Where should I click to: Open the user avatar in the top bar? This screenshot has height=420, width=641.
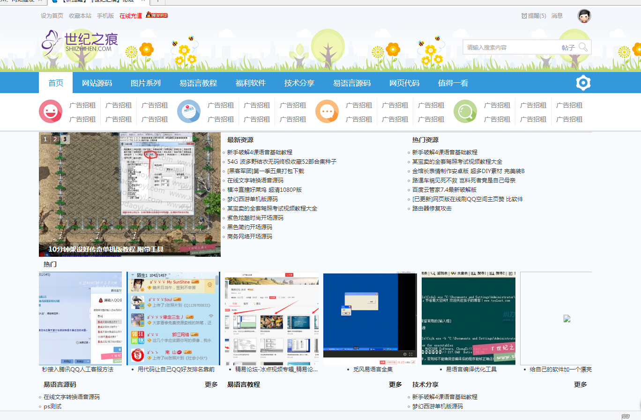coord(584,16)
